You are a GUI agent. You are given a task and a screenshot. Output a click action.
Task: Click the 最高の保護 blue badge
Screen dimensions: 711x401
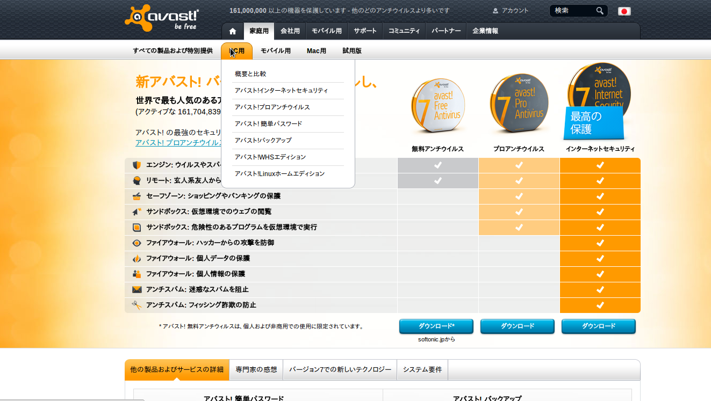593,123
